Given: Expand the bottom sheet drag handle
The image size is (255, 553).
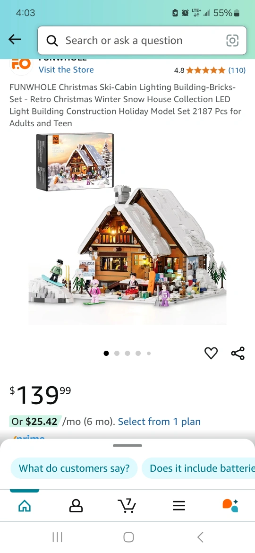Looking at the screenshot, I should click(x=127, y=445).
